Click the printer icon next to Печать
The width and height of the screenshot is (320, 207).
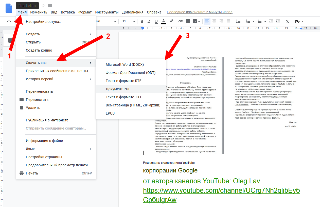(x=22, y=173)
